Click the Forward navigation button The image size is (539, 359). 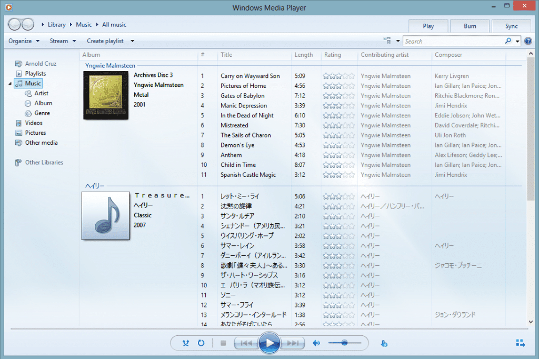pyautogui.click(x=28, y=24)
